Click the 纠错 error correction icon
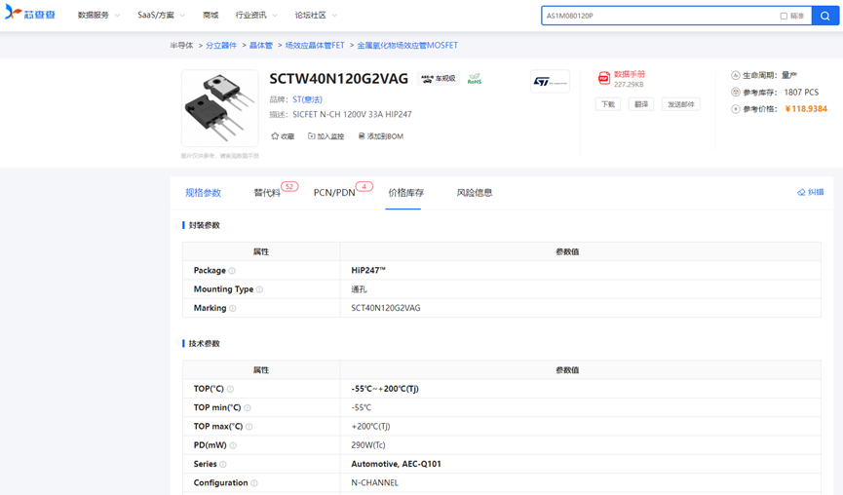843x495 pixels. [x=801, y=192]
